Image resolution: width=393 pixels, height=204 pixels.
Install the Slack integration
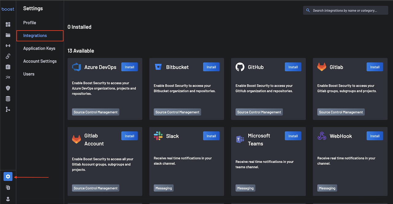click(x=211, y=136)
